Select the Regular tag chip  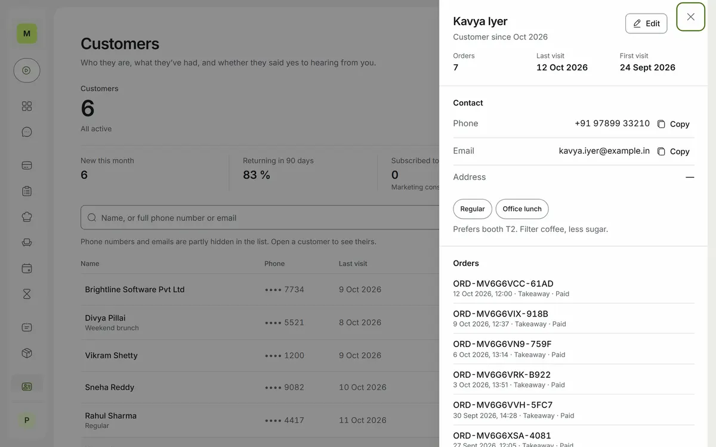coord(473,209)
